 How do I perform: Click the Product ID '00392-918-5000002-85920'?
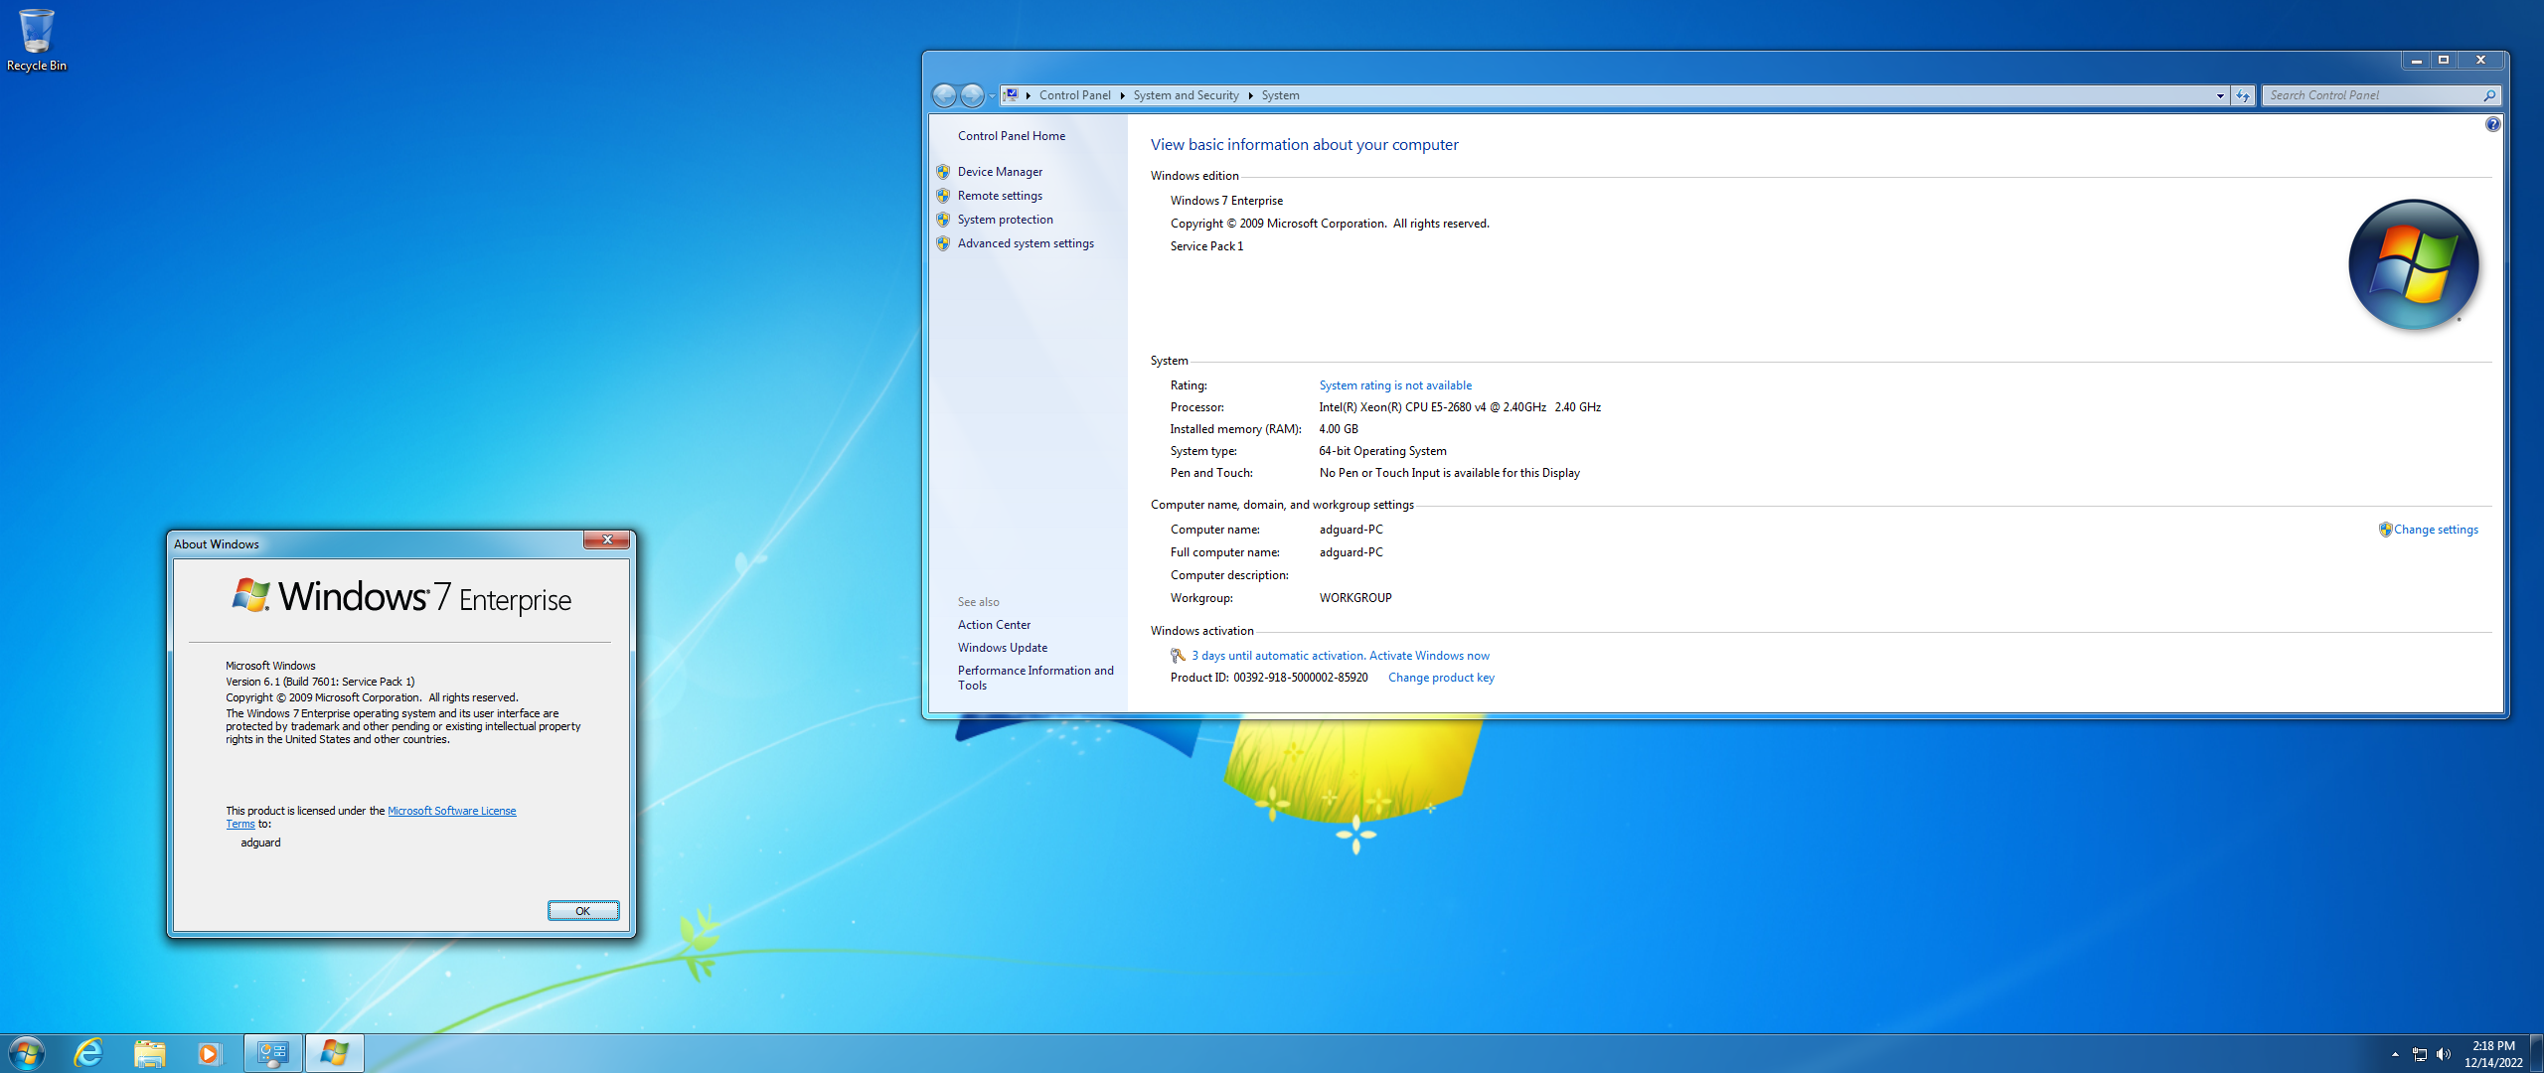coord(1300,678)
